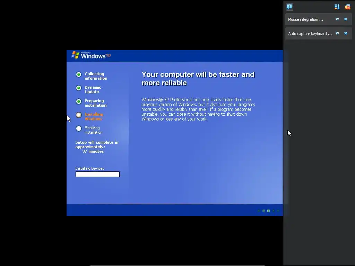Click the notification sort order icon
Screen dimensions: 355x266
(337, 7)
